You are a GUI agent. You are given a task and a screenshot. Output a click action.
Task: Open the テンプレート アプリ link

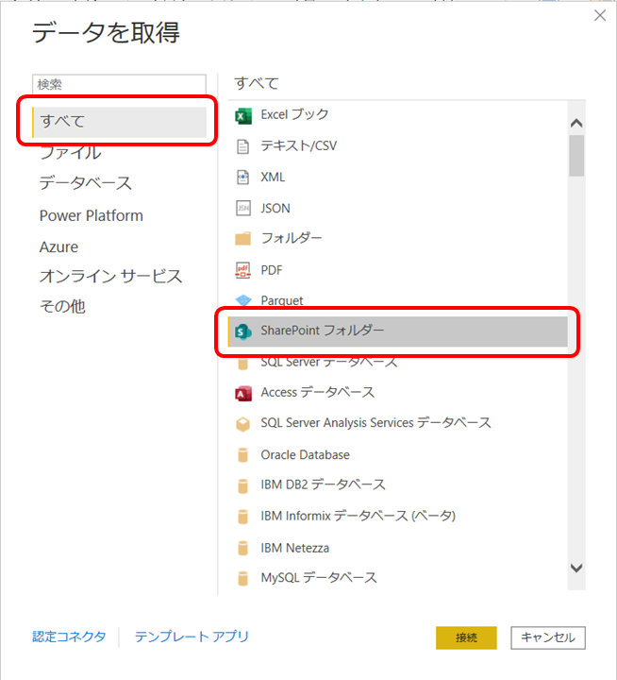pos(192,637)
